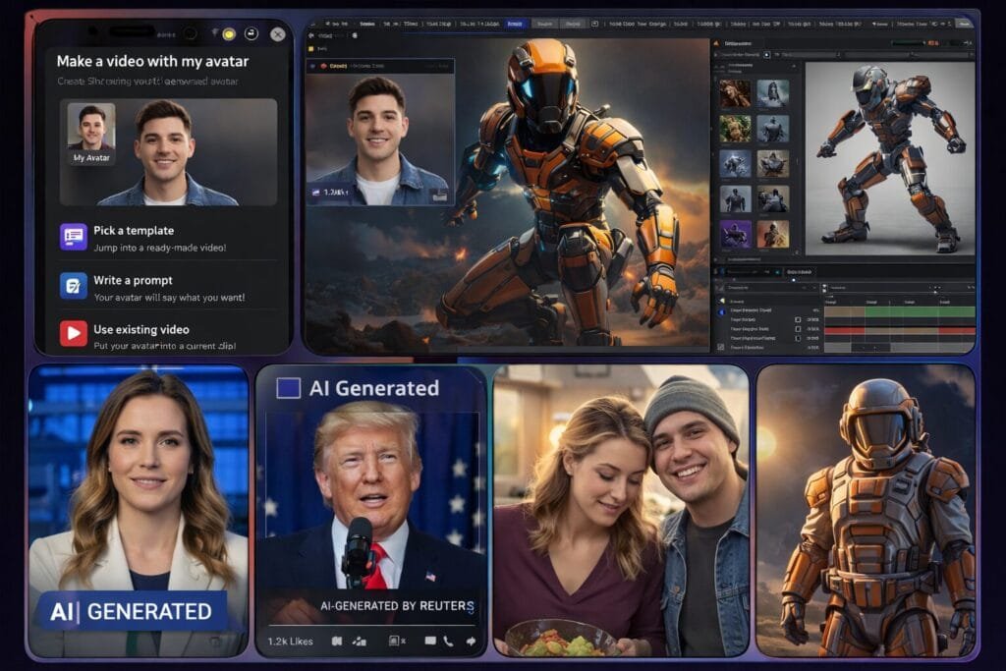Toggle the checkbox at bottom-left of the track list
This screenshot has width=1006, height=671.
pos(721,347)
